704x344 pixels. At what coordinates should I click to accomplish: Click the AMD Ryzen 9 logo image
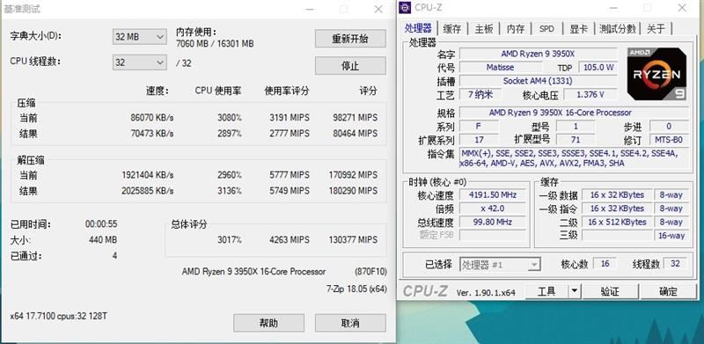(656, 74)
